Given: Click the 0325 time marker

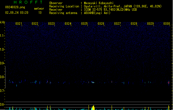Looking at the screenshot, I should tap(84, 24).
